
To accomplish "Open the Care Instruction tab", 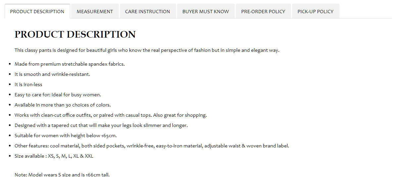I will pyautogui.click(x=148, y=11).
